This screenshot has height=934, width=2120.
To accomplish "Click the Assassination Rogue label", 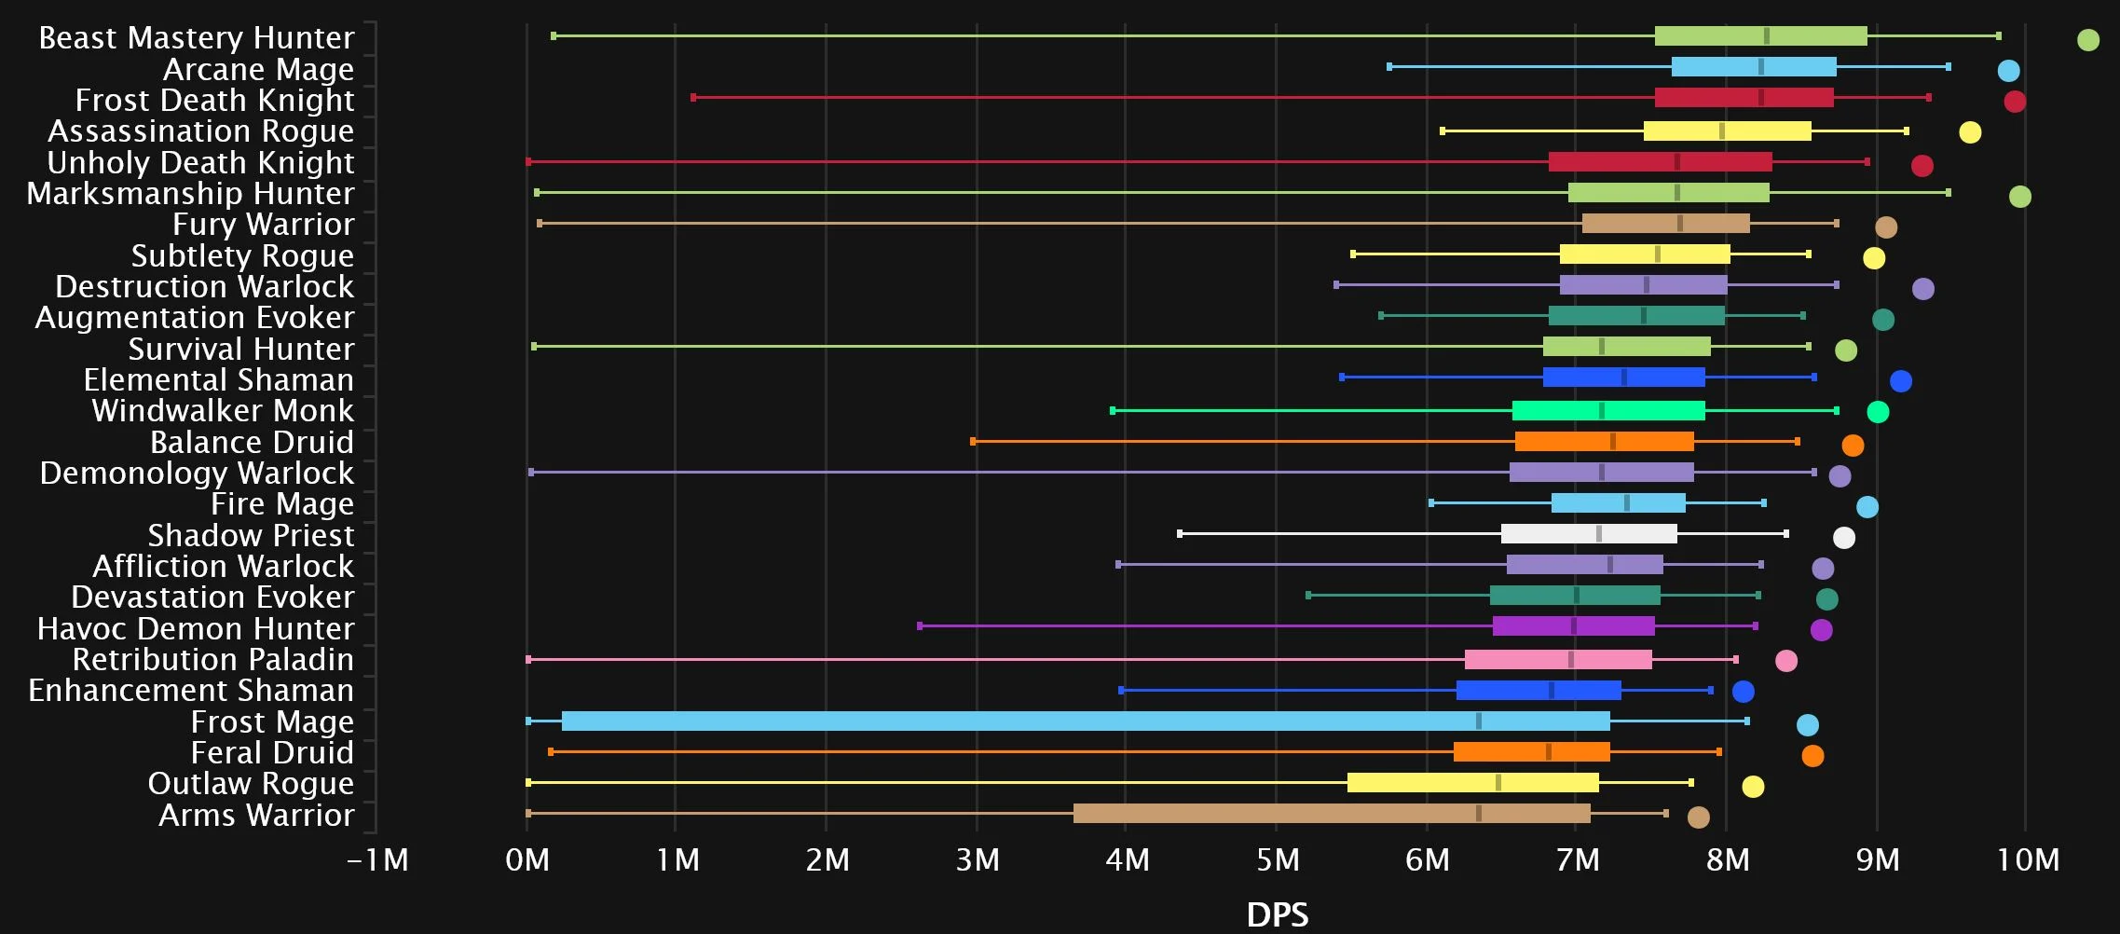I will tap(200, 131).
